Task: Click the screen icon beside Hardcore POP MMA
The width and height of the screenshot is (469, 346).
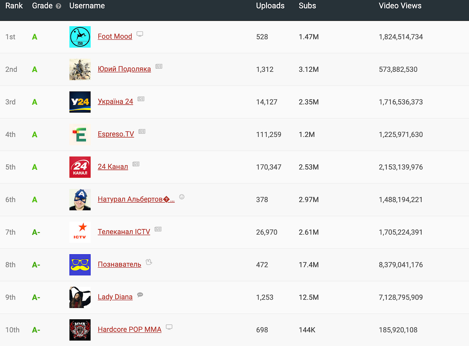Action: point(169,327)
